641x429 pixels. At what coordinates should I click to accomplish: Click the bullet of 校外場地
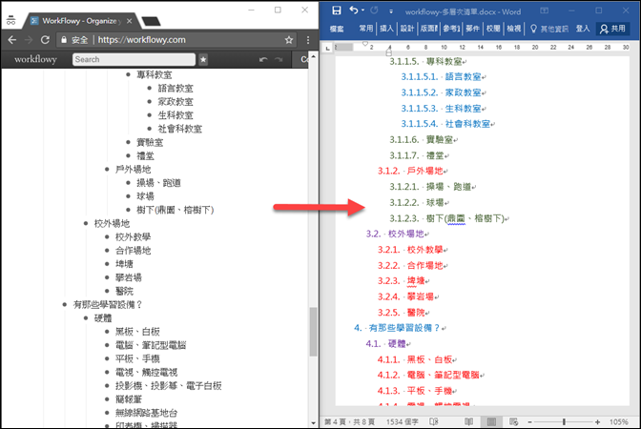pyautogui.click(x=86, y=223)
